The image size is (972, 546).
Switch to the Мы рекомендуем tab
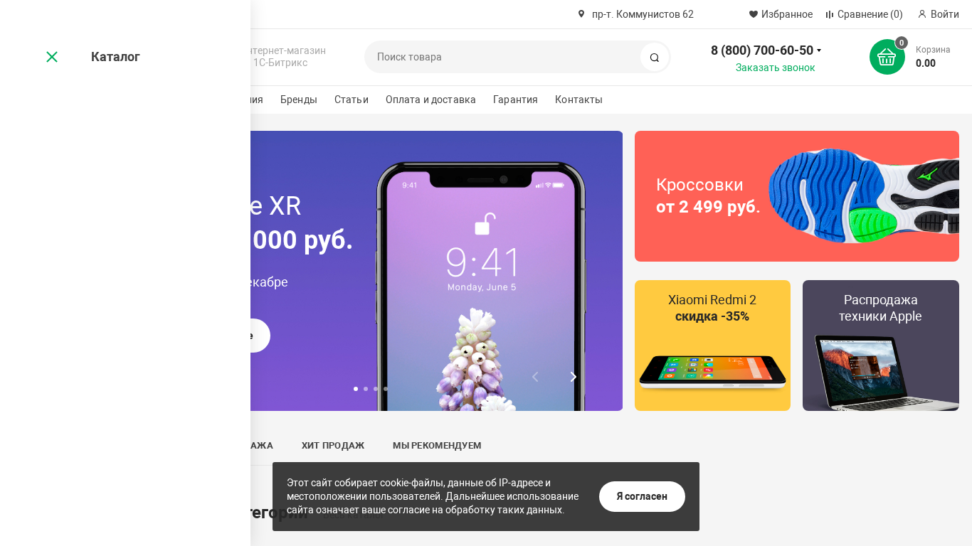click(437, 446)
